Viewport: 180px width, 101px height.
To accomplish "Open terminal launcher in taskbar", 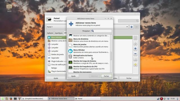I will [x=15, y=98].
